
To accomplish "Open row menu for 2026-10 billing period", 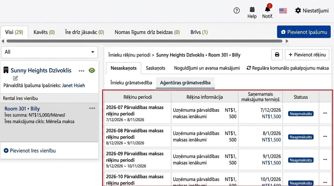I will tap(325, 182).
